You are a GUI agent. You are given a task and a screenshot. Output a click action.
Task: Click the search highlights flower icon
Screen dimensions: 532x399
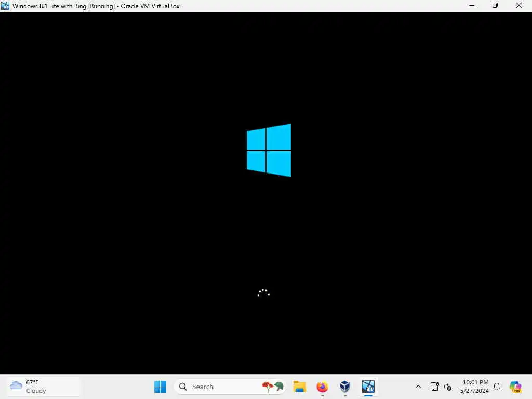(x=272, y=387)
